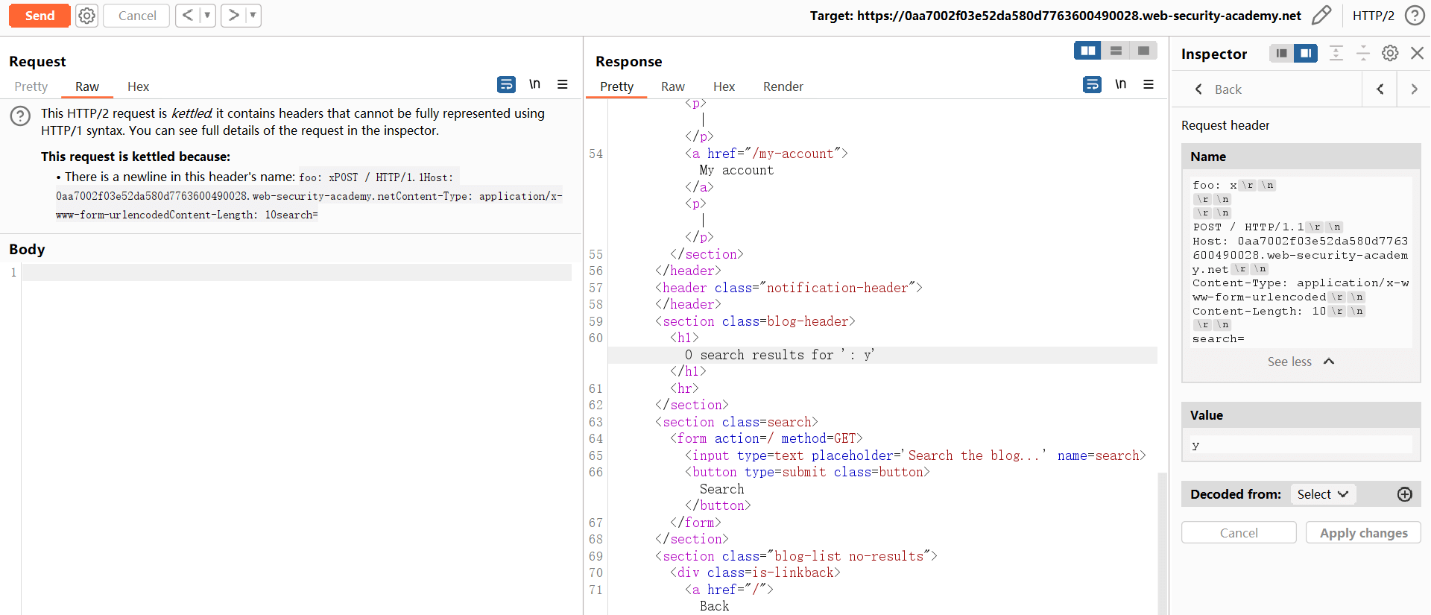Toggle non-printable characters in Response panel

click(1120, 85)
